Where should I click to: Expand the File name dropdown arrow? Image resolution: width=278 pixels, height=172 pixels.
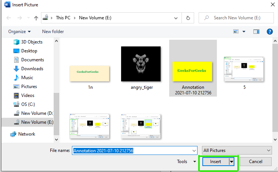(x=194, y=150)
